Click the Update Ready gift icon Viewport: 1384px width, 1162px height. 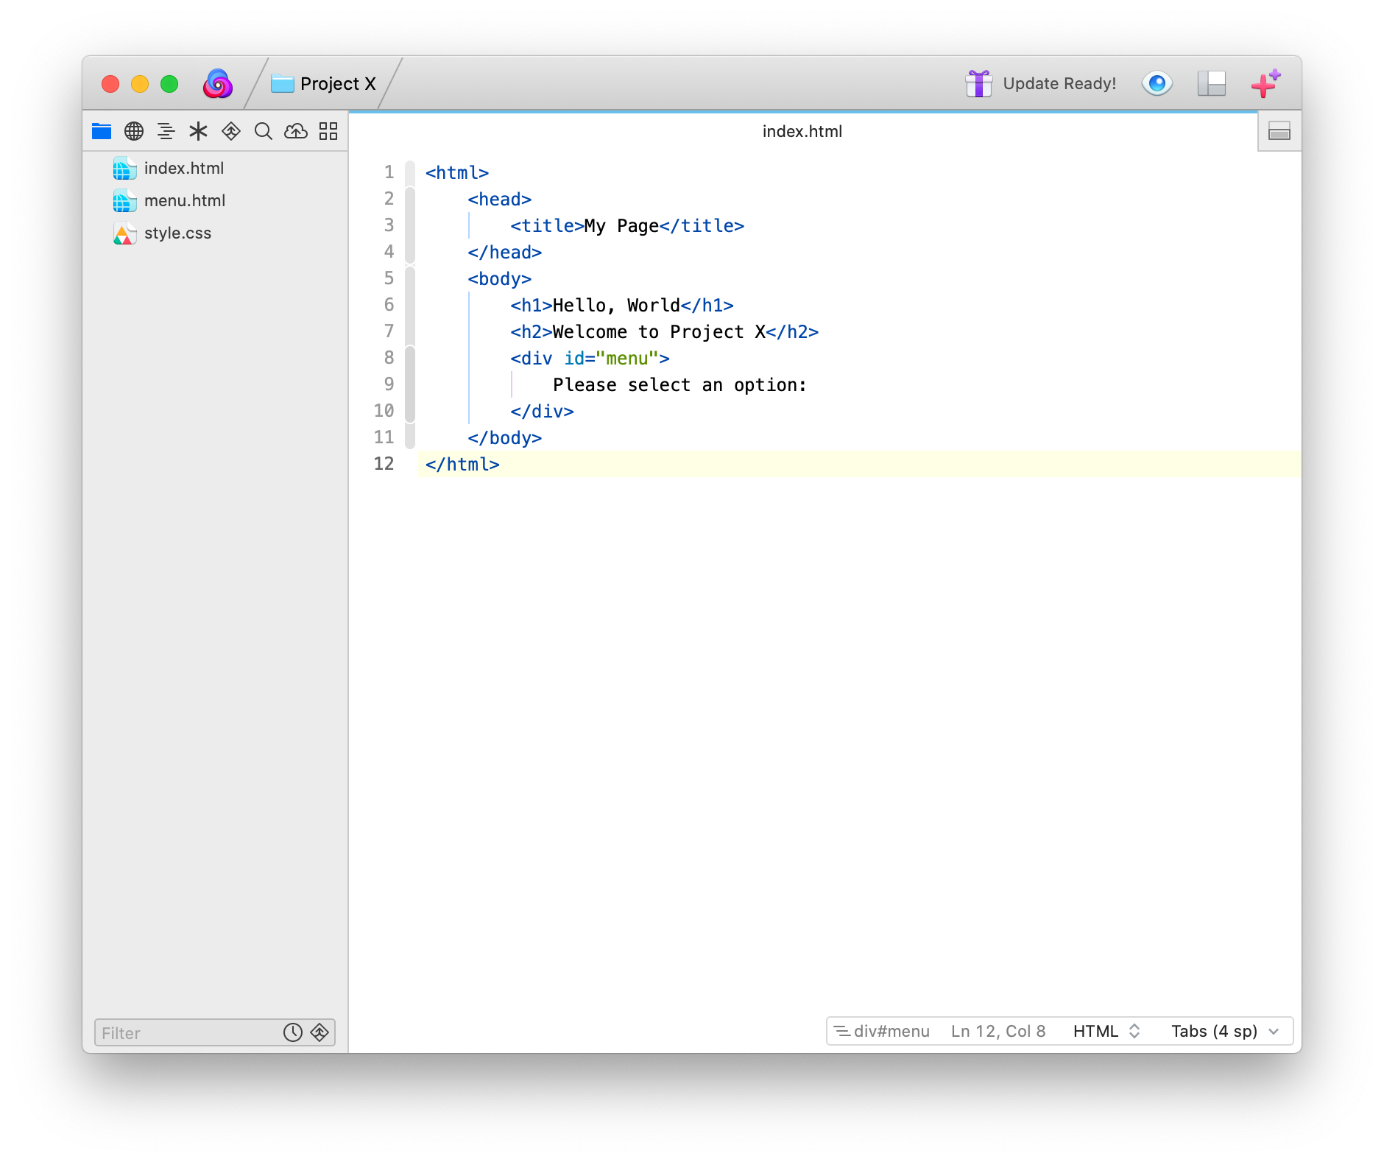click(x=979, y=83)
